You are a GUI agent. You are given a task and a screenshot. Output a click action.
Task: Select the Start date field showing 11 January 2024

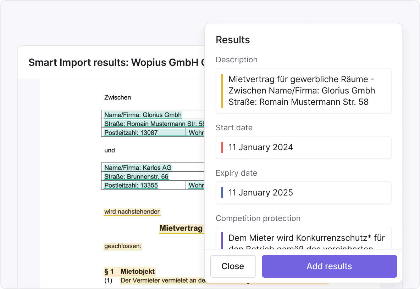303,147
